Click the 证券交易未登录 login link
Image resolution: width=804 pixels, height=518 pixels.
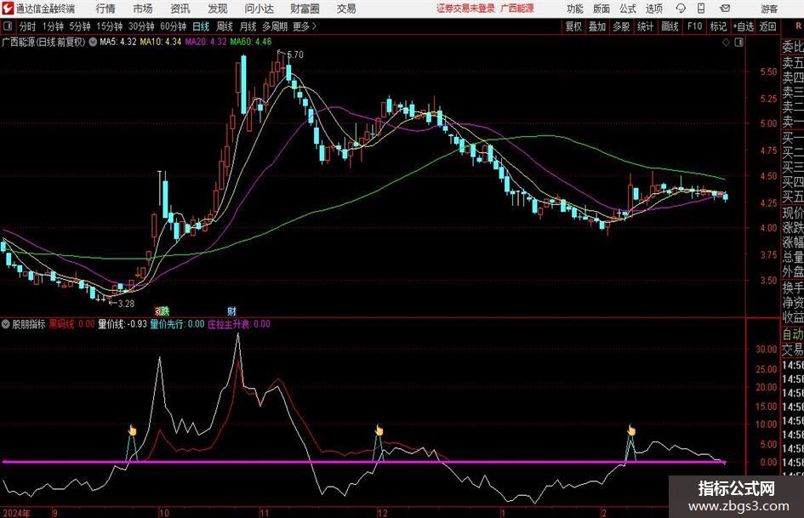coord(466,9)
